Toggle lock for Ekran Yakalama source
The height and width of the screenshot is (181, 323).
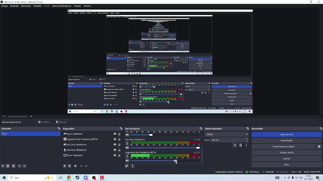[x=119, y=155]
